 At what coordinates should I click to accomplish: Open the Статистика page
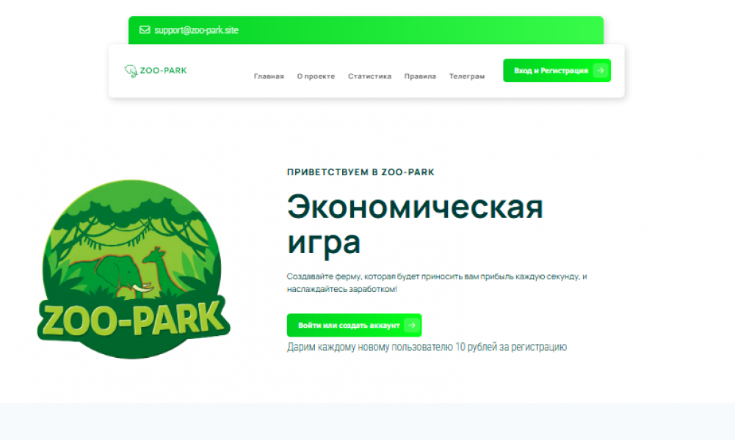pyautogui.click(x=369, y=76)
